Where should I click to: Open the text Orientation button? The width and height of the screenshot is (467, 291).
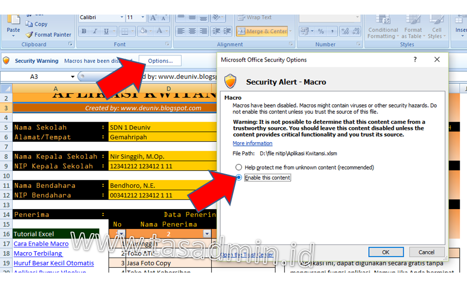point(218,18)
